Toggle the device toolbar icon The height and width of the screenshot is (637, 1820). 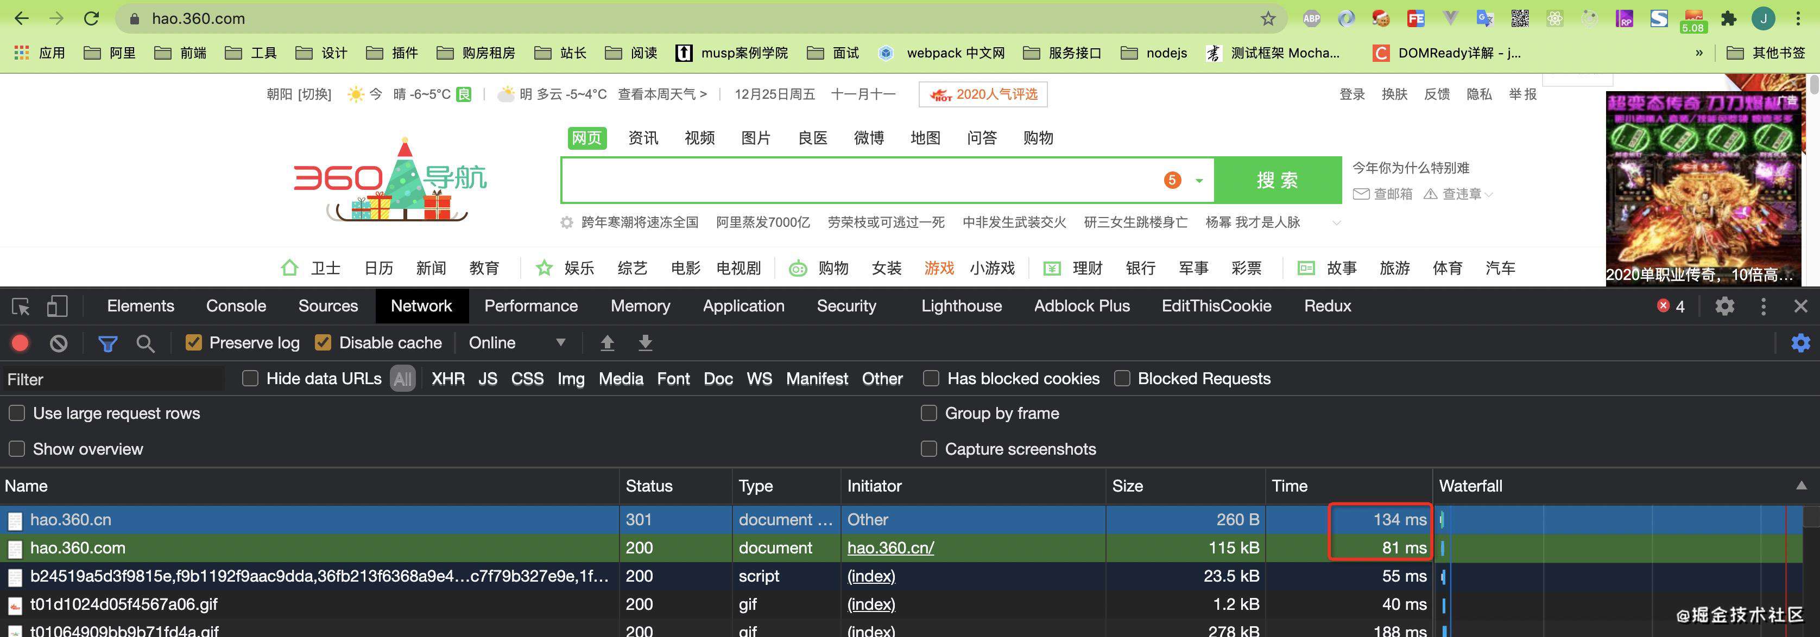pyautogui.click(x=57, y=306)
